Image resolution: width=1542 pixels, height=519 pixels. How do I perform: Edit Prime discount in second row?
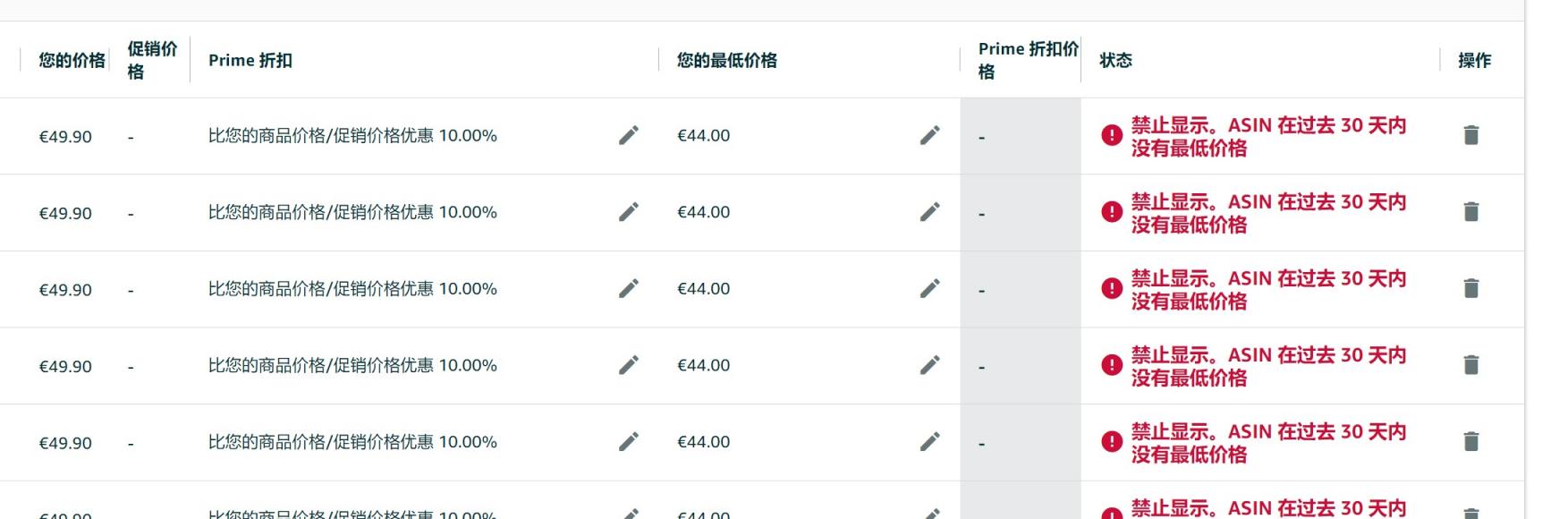coord(629,212)
